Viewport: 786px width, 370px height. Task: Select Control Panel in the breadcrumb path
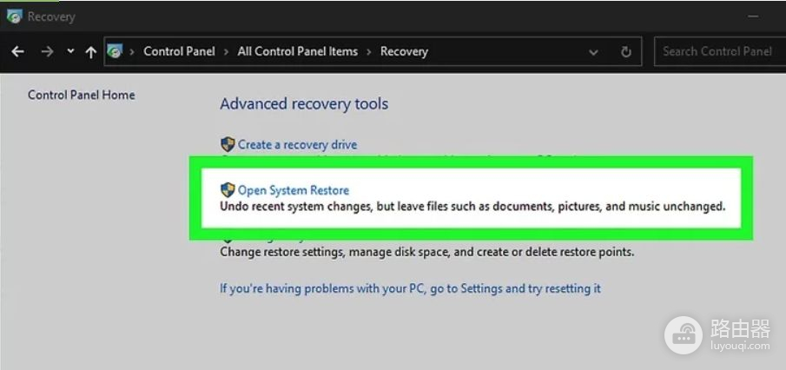179,51
